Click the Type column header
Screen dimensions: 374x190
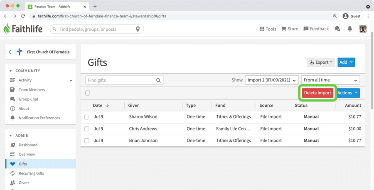(x=191, y=105)
